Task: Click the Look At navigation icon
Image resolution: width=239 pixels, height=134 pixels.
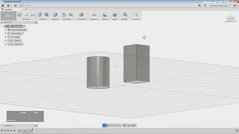Action: tap(109, 125)
